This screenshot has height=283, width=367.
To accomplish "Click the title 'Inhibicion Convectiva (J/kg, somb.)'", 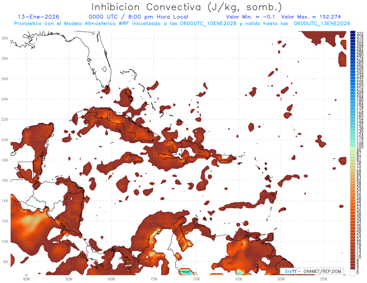I will (187, 7).
